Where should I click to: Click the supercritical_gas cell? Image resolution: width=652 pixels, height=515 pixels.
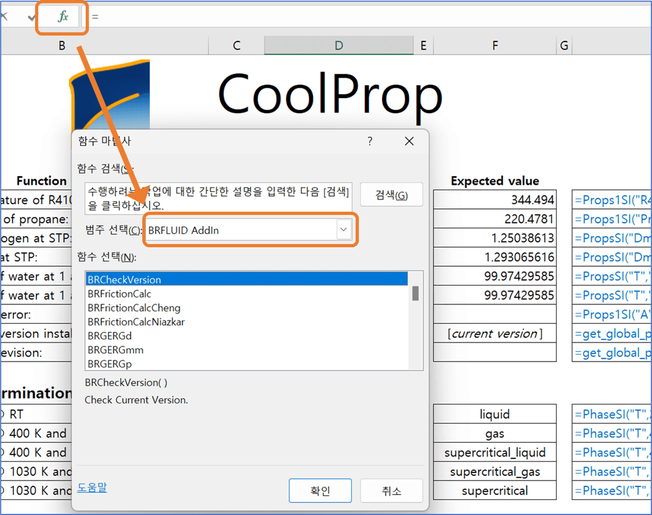[495, 472]
